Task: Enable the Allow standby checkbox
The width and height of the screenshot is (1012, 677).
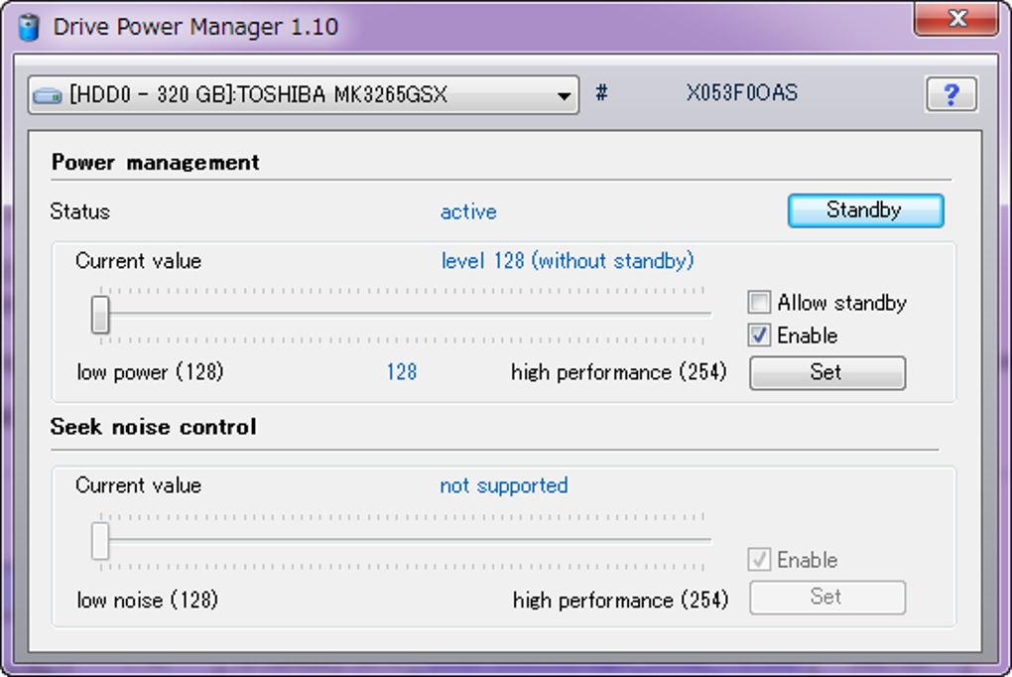Action: (760, 303)
